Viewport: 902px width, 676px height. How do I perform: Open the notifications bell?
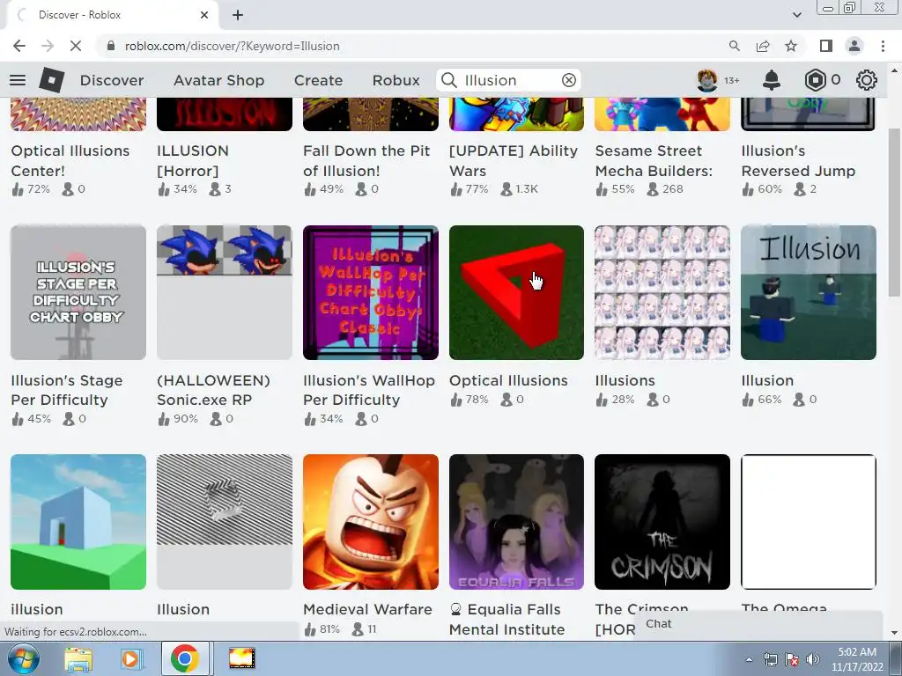(x=772, y=80)
